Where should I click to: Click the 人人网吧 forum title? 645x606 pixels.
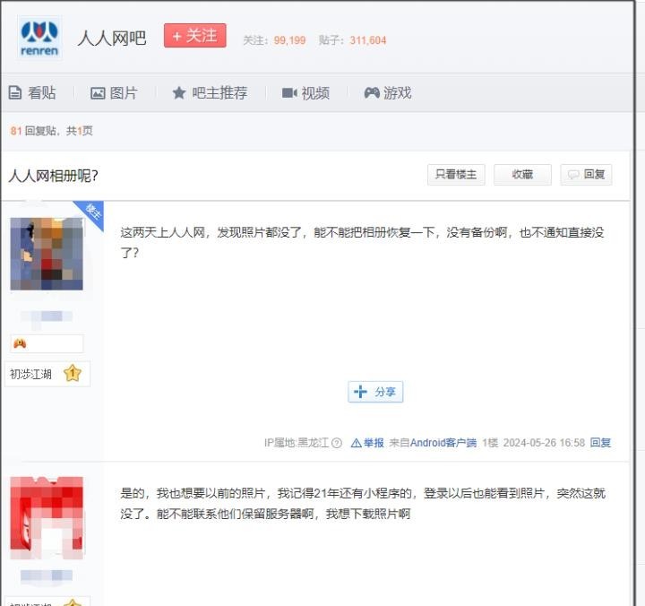(x=112, y=38)
